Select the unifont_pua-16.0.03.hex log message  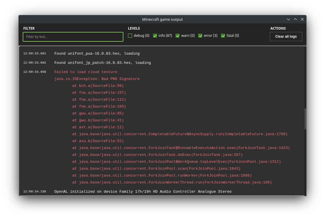pos(97,53)
